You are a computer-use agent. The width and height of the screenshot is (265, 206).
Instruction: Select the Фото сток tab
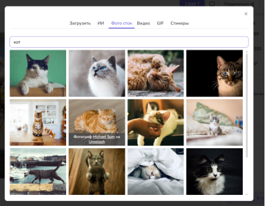122,23
